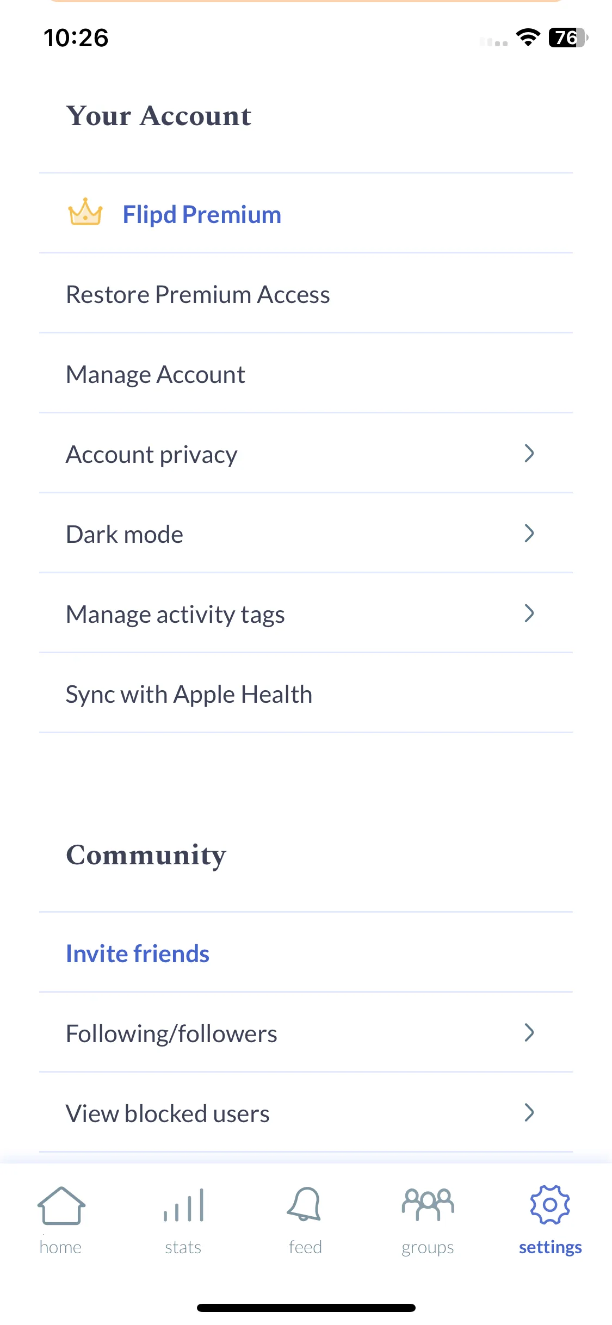Select the settings gear icon
612x1325 pixels.
[550, 1205]
